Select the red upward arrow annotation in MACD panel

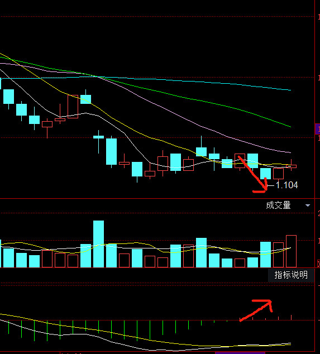(x=256, y=310)
